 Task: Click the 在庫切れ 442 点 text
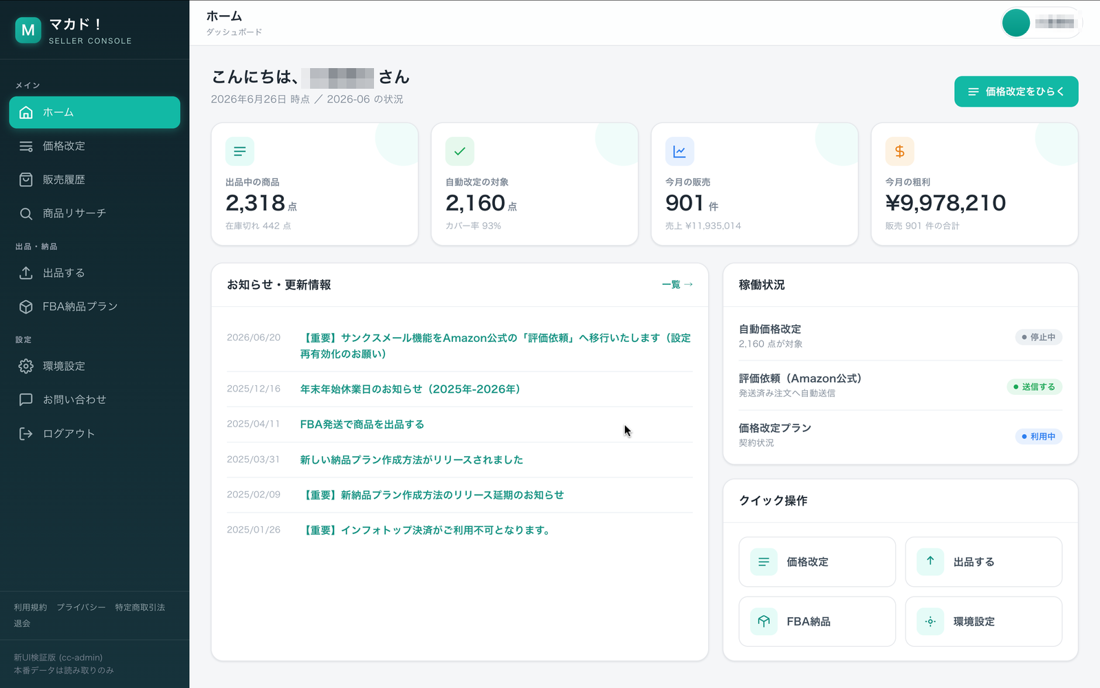point(258,226)
